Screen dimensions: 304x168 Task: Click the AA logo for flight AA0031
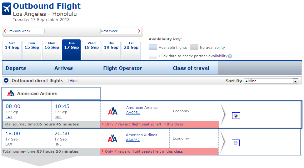113,111
